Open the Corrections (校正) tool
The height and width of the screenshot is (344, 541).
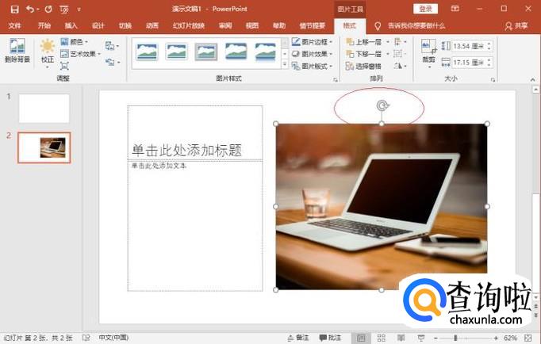[x=48, y=50]
